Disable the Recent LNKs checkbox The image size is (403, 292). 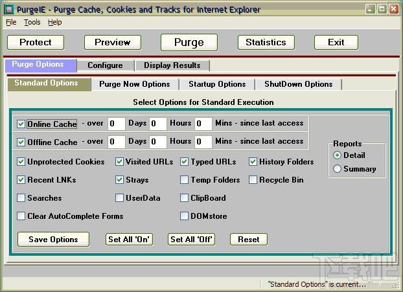21,180
